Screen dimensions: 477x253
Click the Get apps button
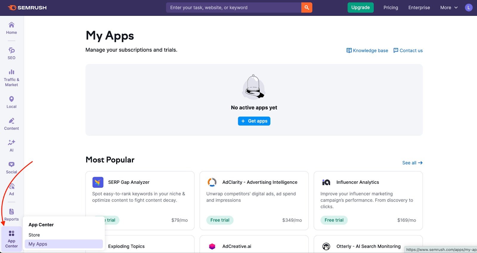tap(254, 121)
